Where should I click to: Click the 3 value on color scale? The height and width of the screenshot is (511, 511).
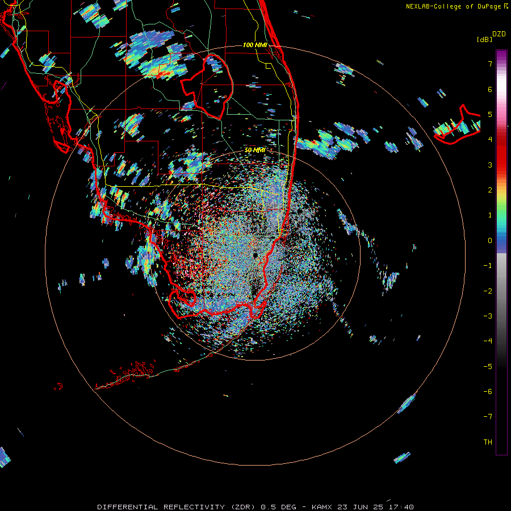point(490,165)
